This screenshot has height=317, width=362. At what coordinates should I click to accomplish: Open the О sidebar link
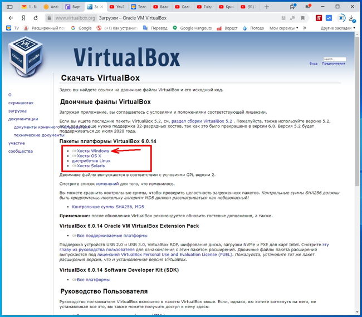coord(9,95)
